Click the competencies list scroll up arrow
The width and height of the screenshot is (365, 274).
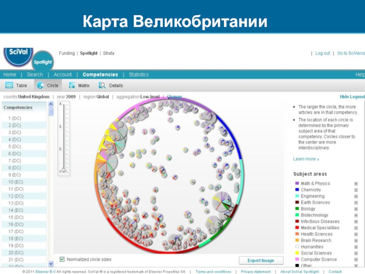click(51, 105)
